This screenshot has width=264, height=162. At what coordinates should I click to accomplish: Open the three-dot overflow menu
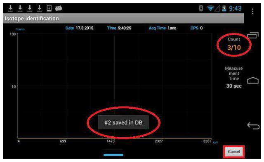(x=252, y=11)
